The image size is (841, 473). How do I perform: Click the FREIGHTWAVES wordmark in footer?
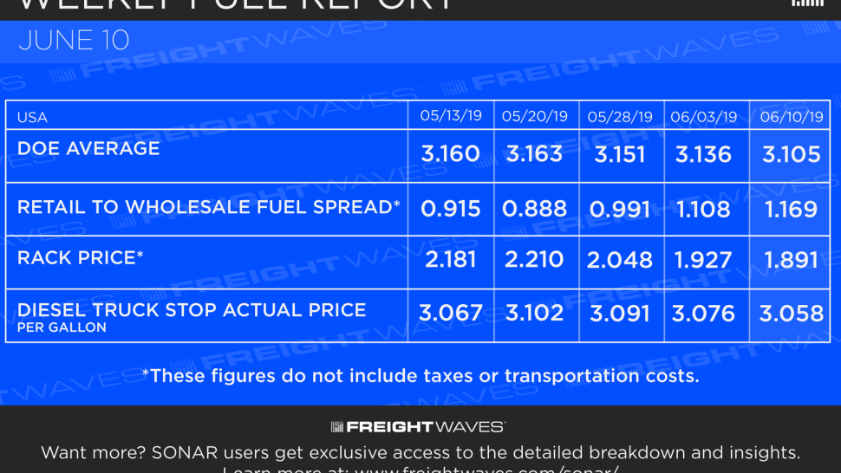click(426, 427)
